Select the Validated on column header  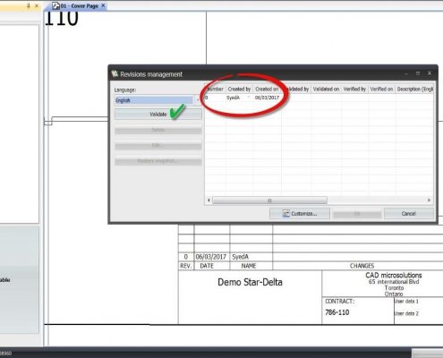click(326, 89)
